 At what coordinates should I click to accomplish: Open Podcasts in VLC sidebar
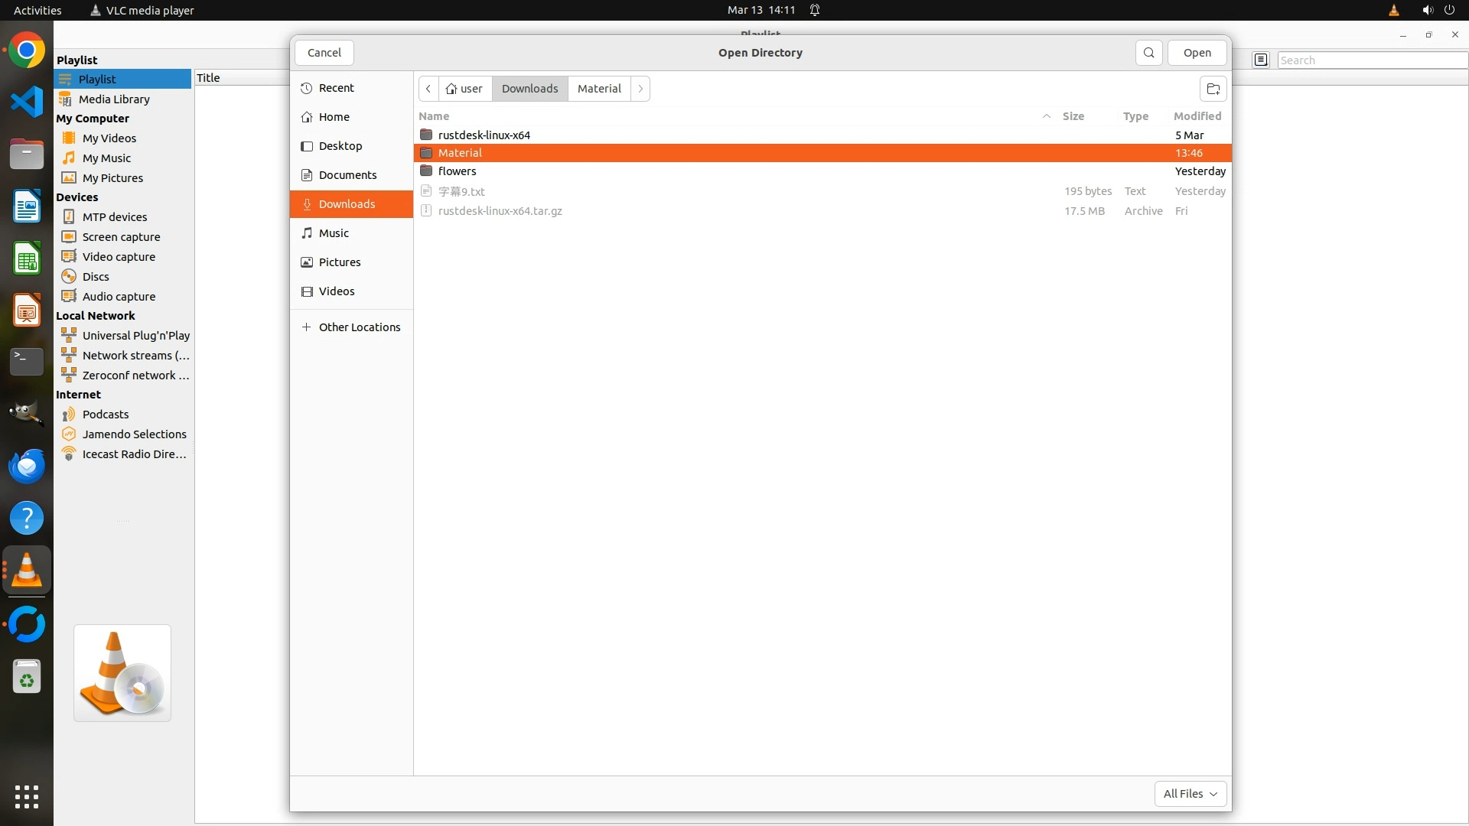(x=106, y=415)
